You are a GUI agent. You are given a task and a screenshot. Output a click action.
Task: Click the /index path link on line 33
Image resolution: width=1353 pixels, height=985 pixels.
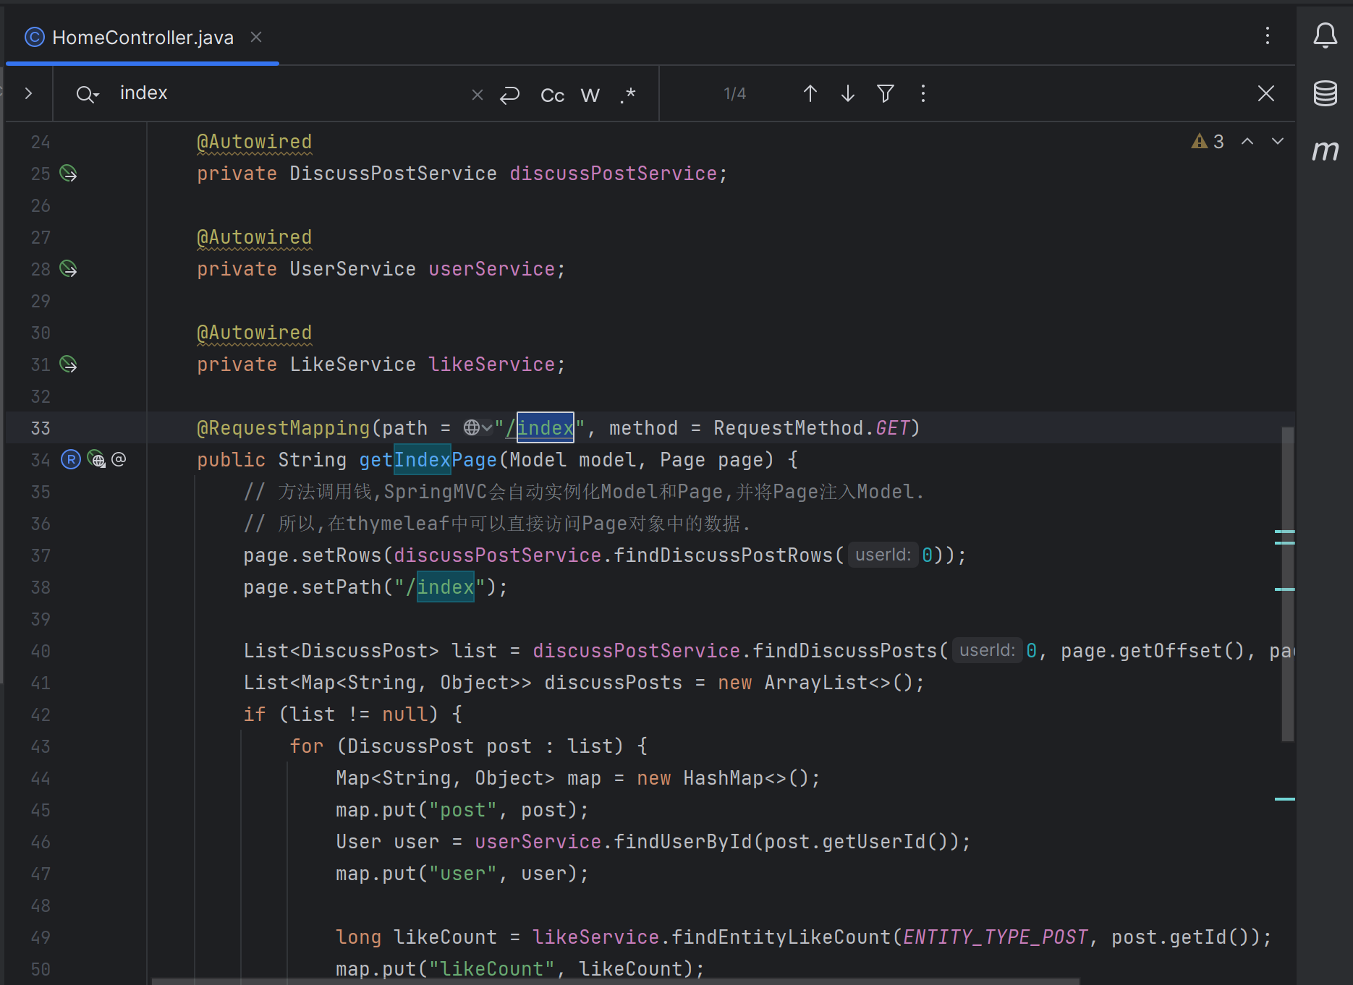click(540, 428)
